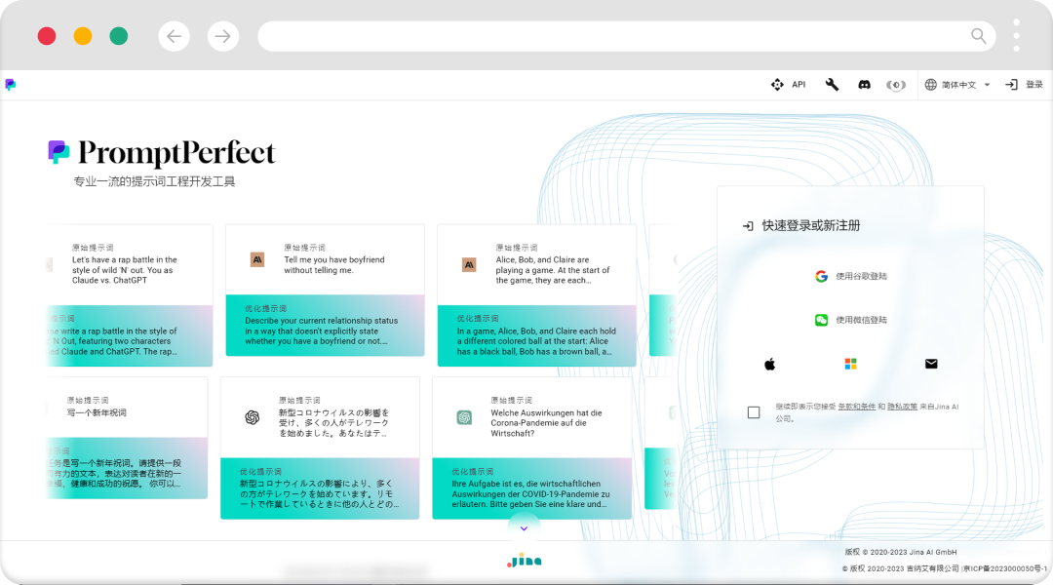1053x585 pixels.
Task: Open the API link in header
Action: [788, 85]
